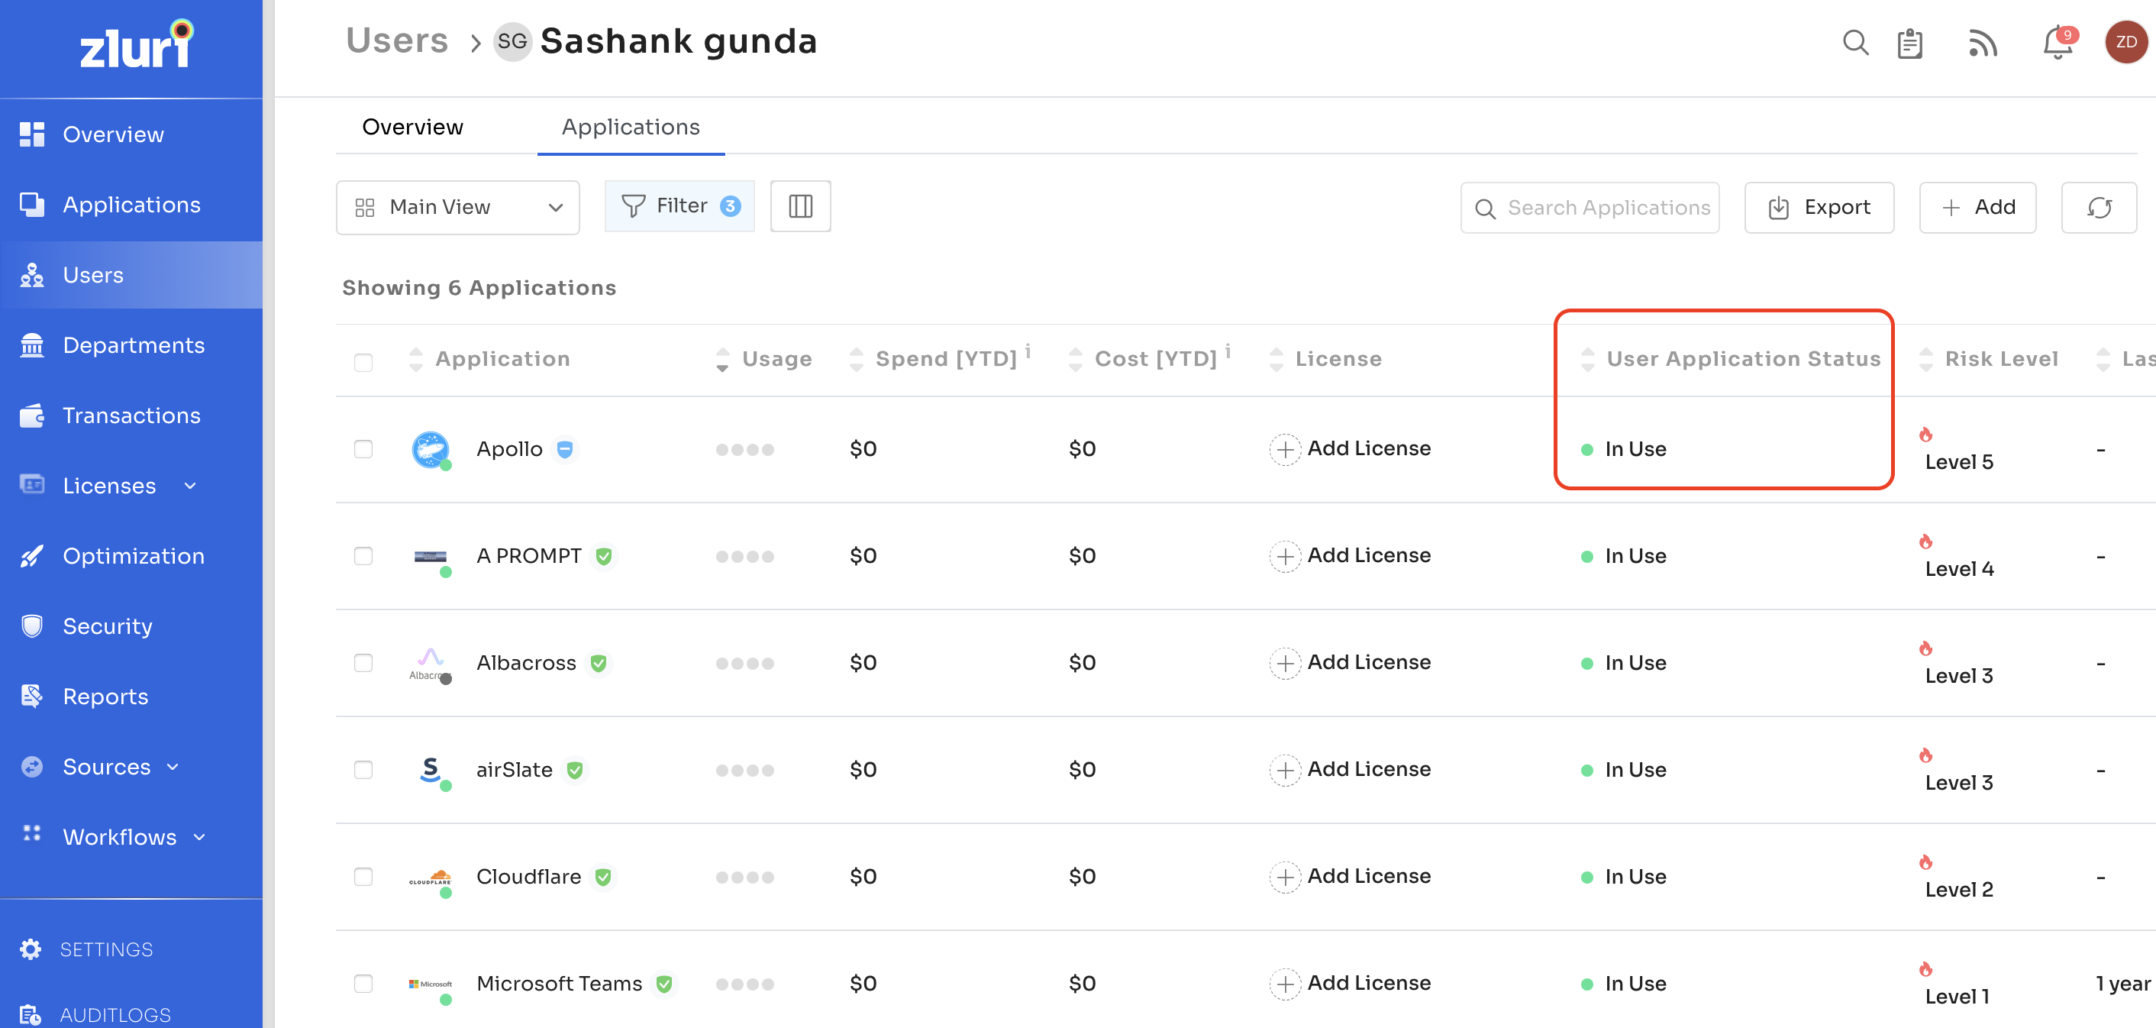This screenshot has width=2156, height=1028.
Task: Click the Filter button with 3 active
Action: (679, 206)
